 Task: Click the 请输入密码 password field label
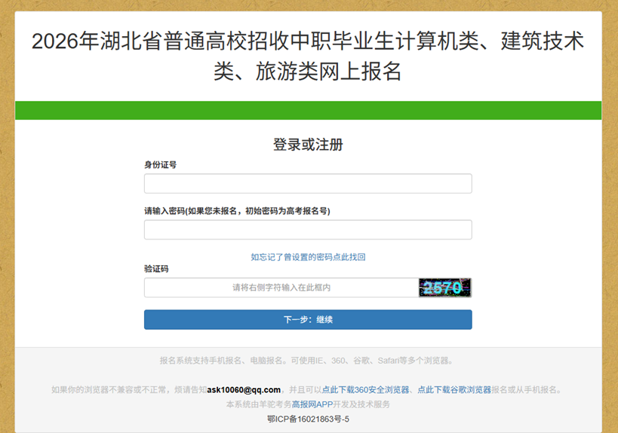[x=237, y=211]
